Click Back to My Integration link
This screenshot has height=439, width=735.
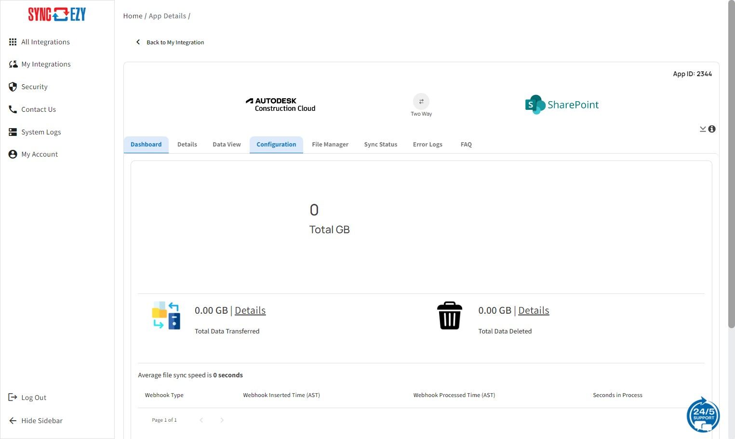click(175, 42)
